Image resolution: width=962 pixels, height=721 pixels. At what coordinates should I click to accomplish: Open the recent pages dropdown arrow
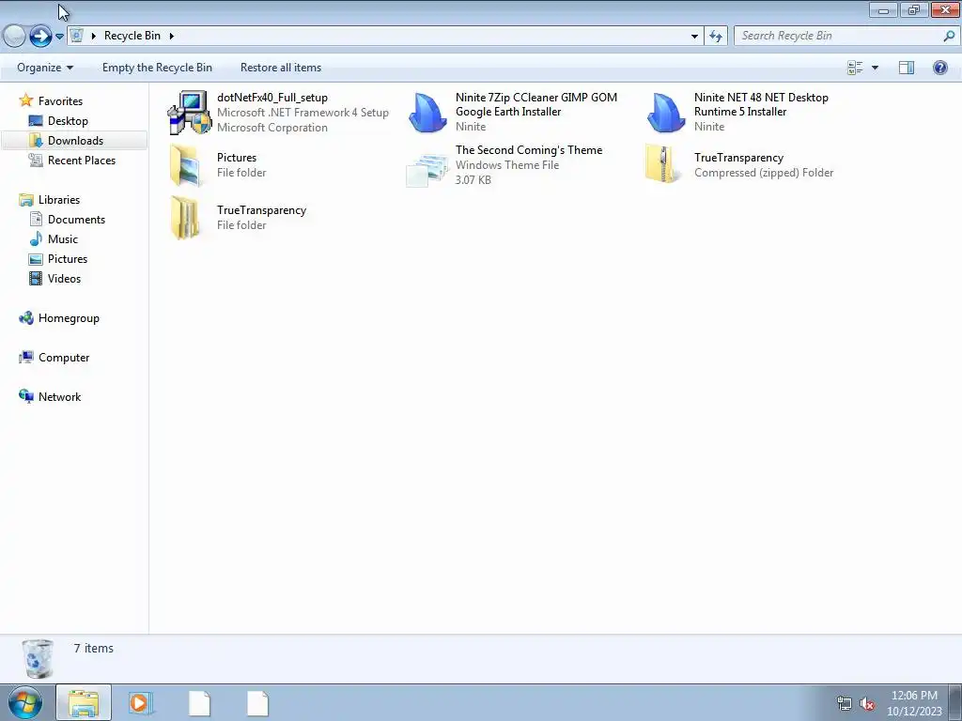pos(59,37)
